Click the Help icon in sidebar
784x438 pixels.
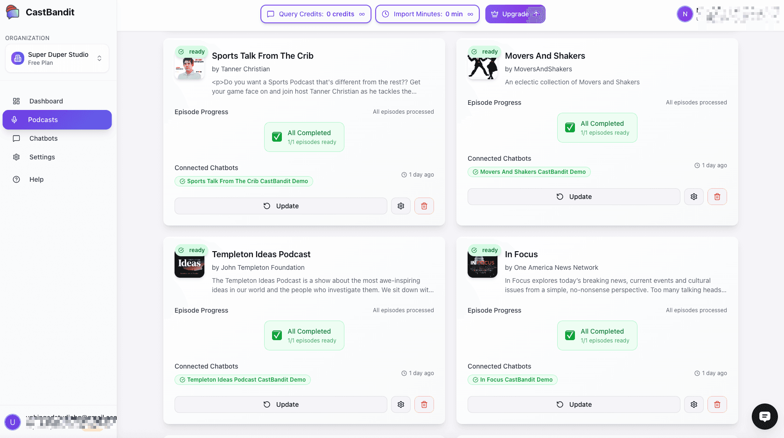coord(17,179)
